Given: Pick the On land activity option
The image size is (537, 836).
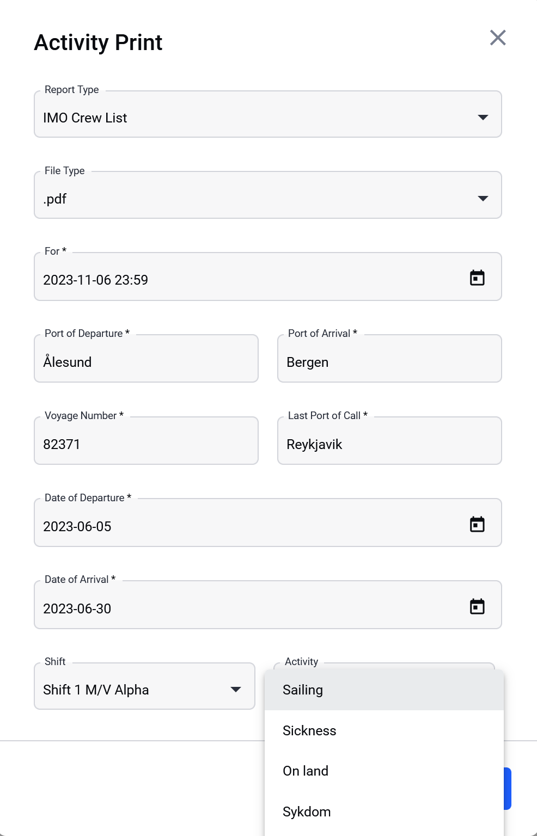Looking at the screenshot, I should pyautogui.click(x=384, y=771).
